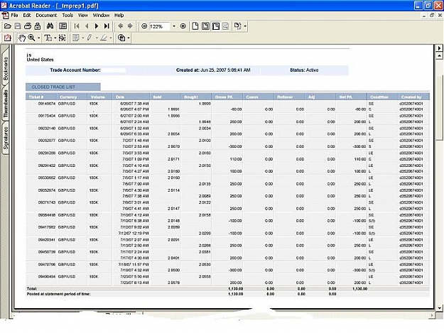Restore the inner document window

point(432,16)
